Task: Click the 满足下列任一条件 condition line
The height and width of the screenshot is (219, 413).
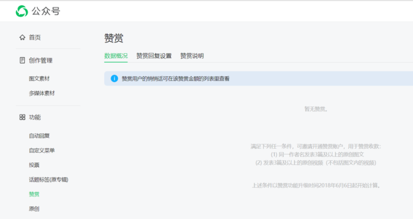Action: point(316,146)
